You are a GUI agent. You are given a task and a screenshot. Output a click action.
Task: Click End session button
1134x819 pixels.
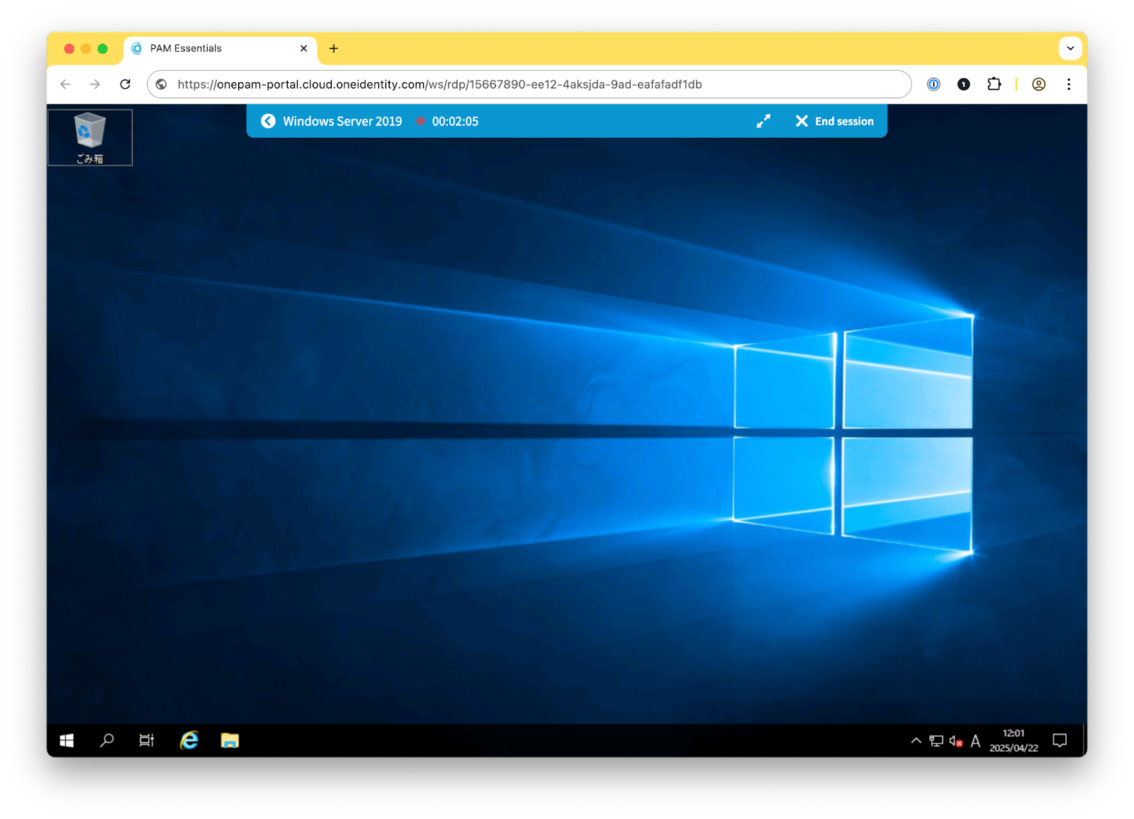pos(834,121)
